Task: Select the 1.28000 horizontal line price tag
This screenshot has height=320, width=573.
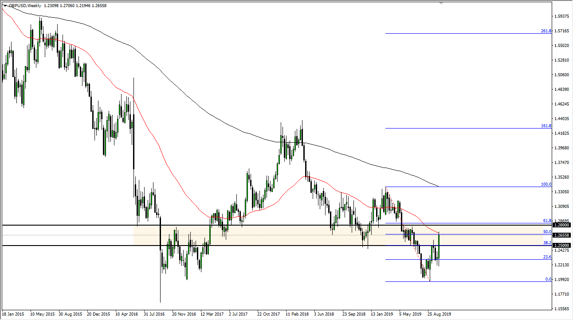Action: tap(561, 225)
